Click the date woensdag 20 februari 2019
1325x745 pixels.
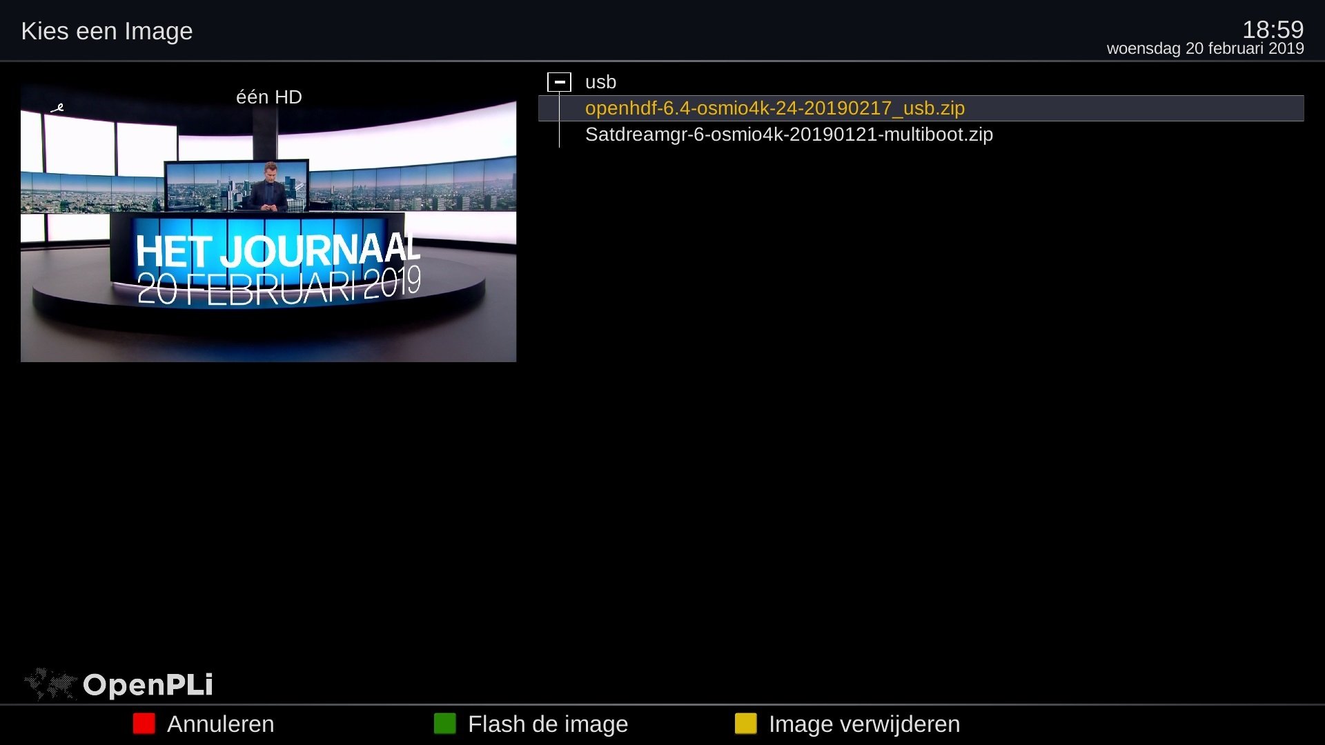(x=1205, y=48)
